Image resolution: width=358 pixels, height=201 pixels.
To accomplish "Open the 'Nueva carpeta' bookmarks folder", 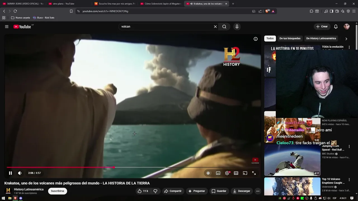I will click(20, 18).
